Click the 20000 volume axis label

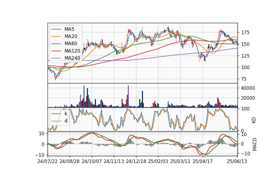pyautogui.click(x=248, y=98)
